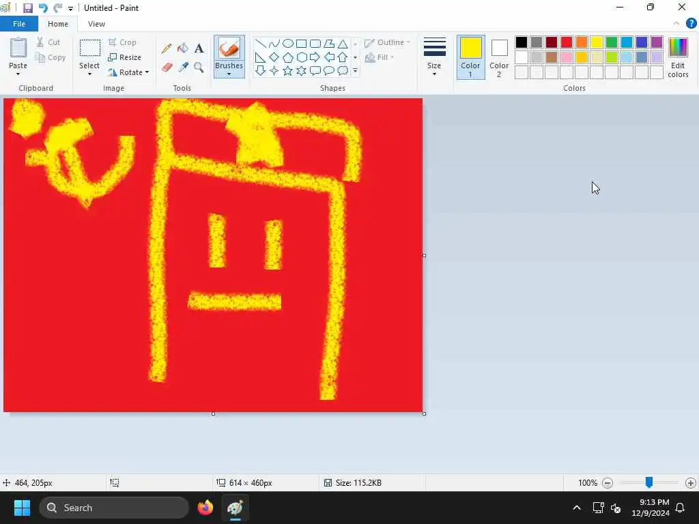Click the Brushes tool icon

point(229,48)
